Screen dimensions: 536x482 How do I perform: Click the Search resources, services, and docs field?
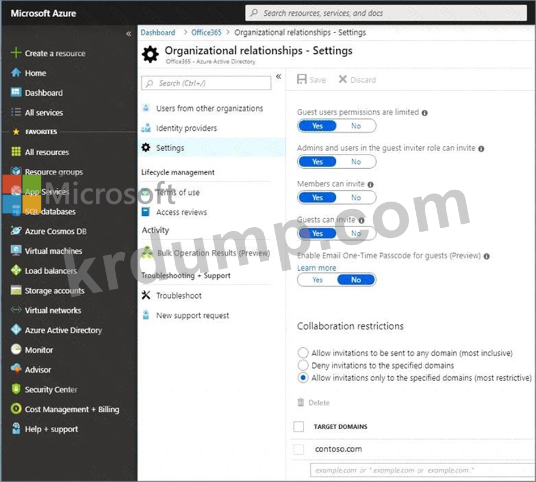386,13
